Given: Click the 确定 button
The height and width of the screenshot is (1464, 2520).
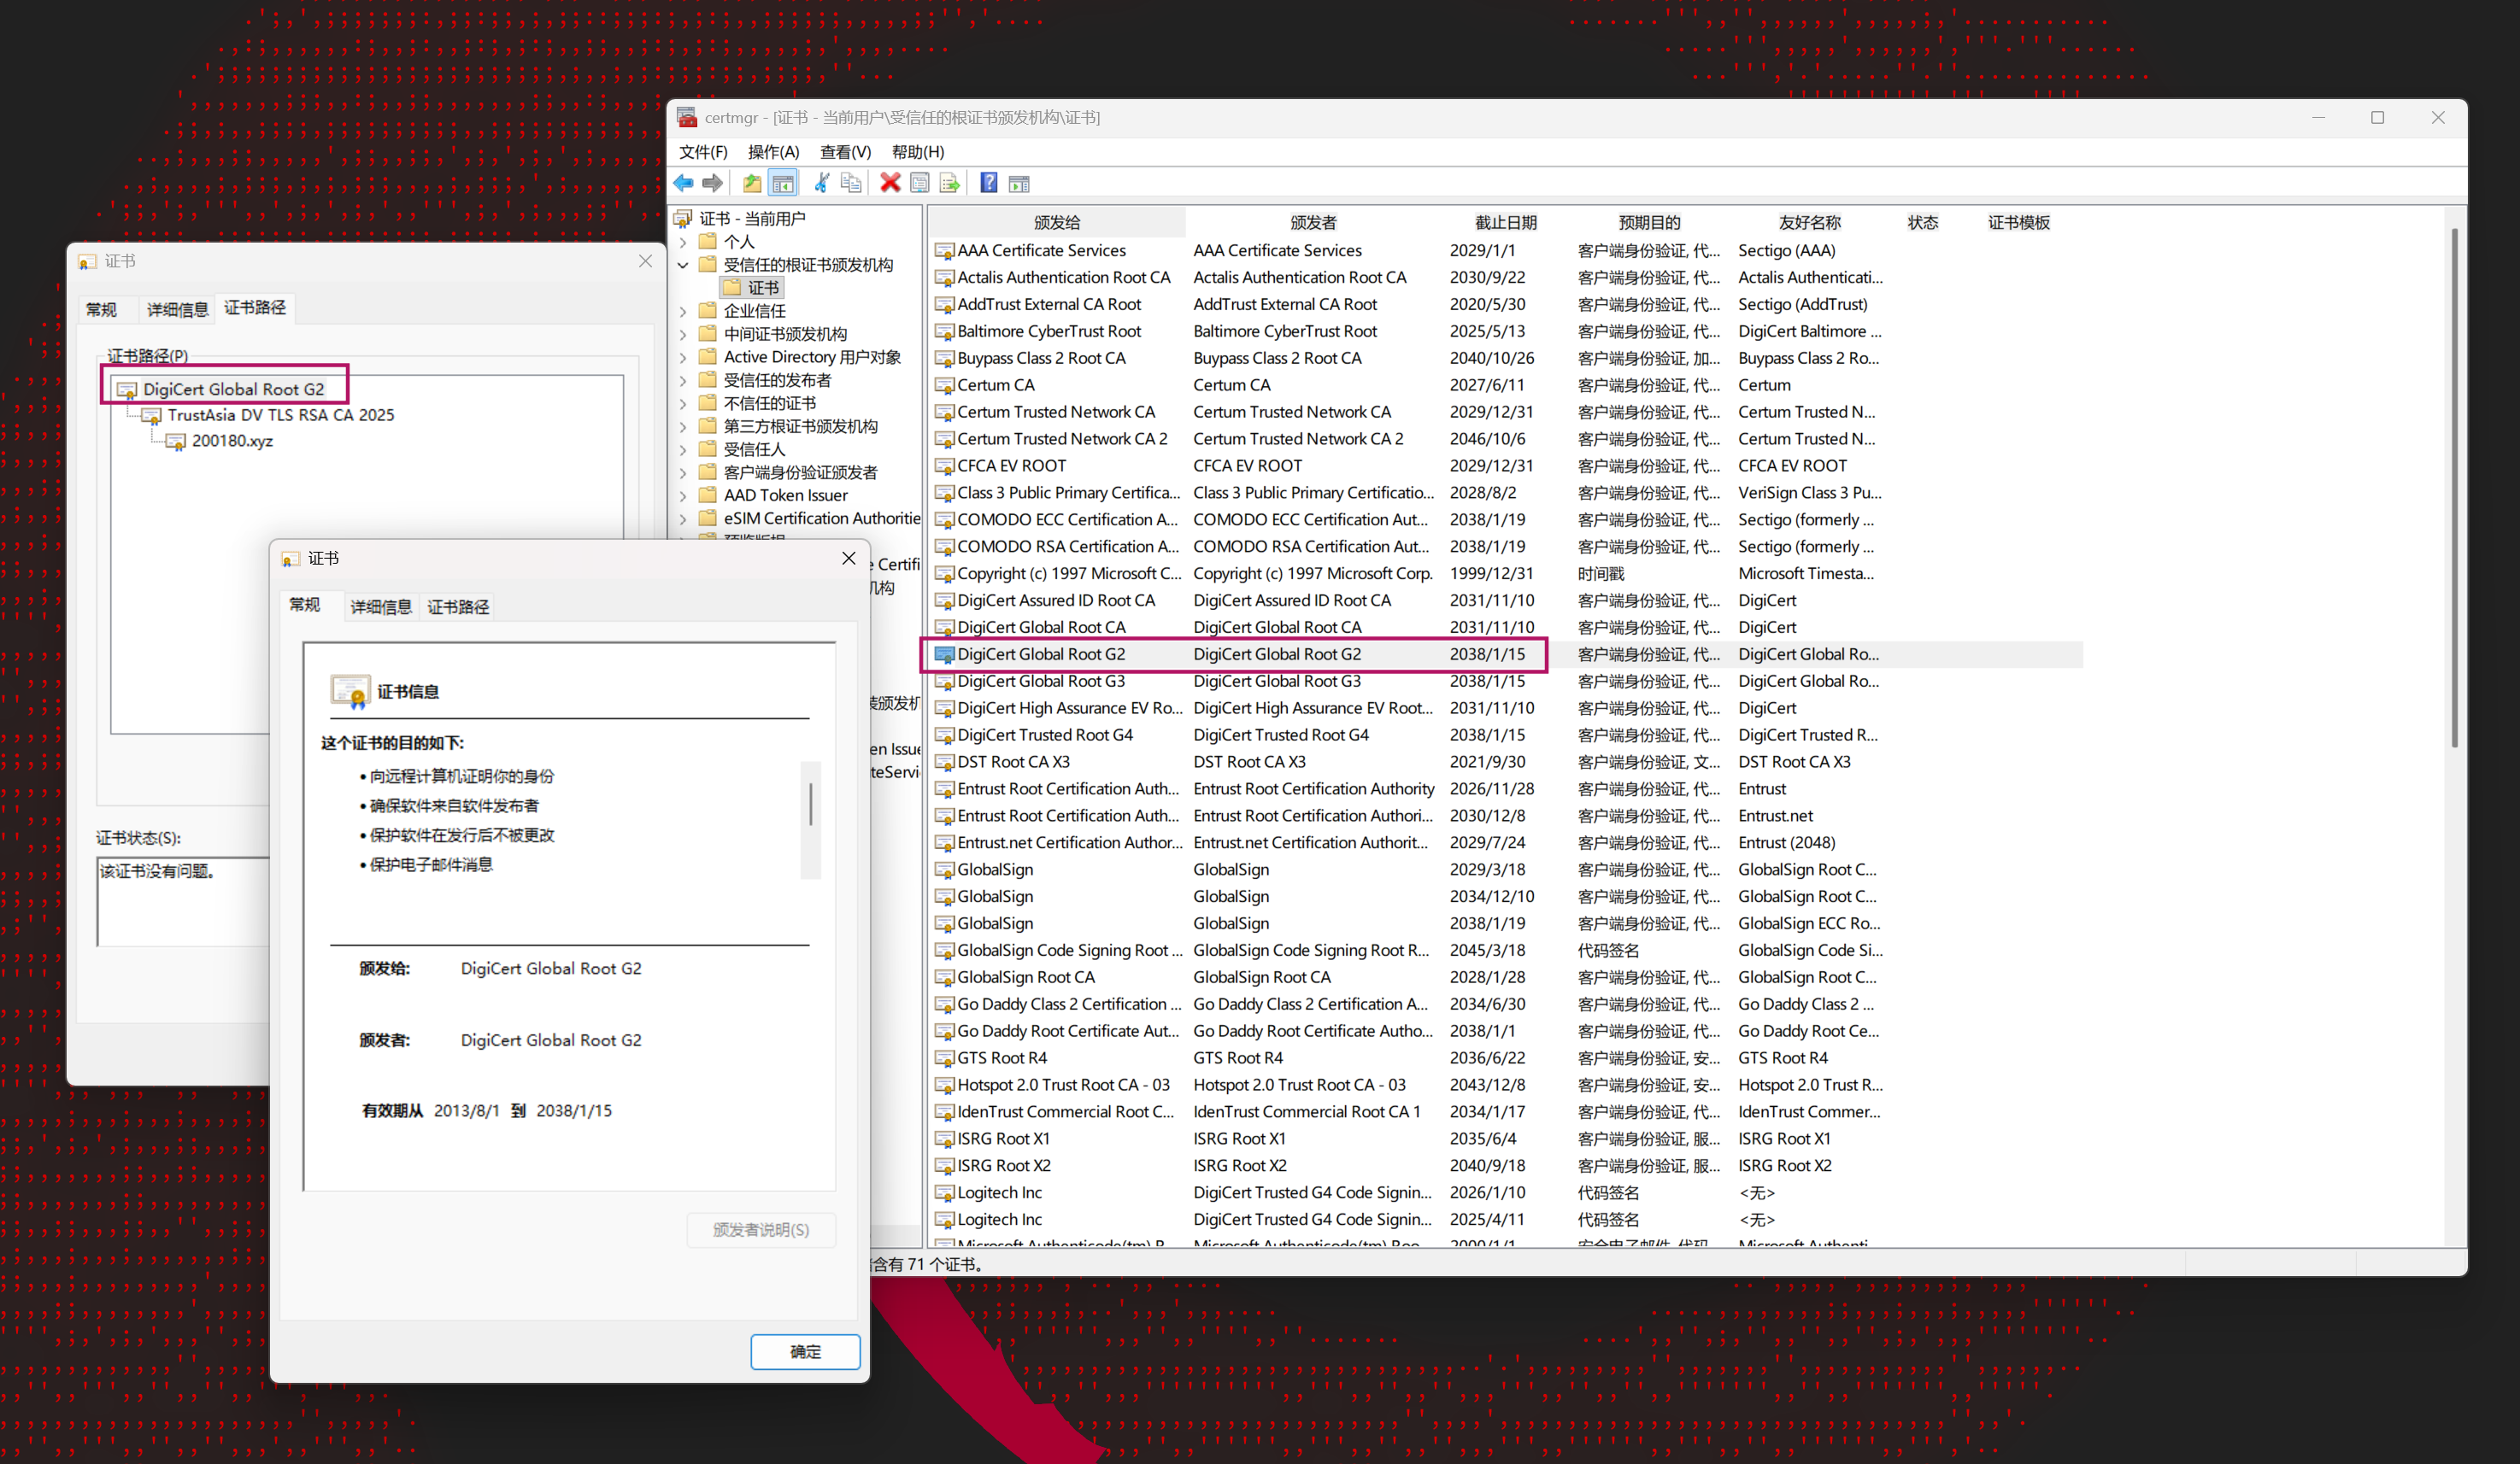Looking at the screenshot, I should [805, 1351].
